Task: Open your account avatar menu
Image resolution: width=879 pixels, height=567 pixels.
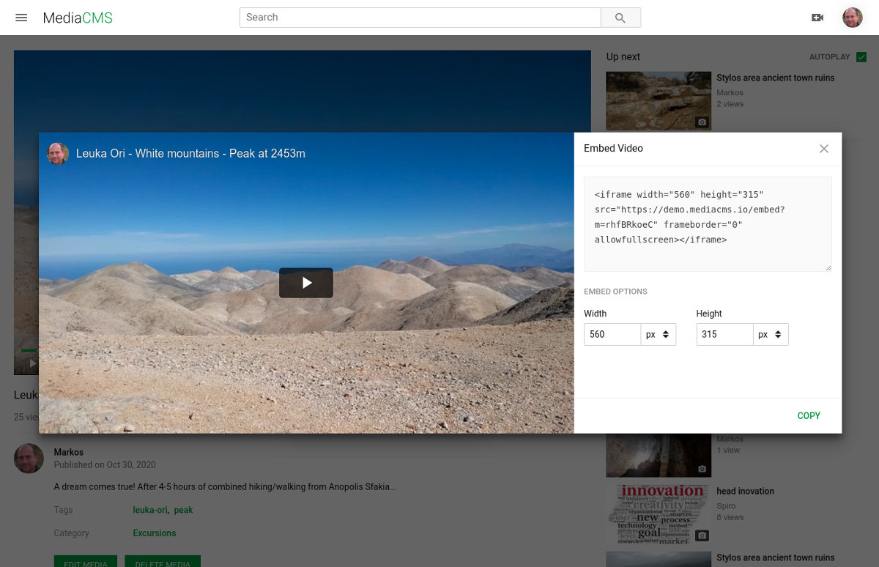Action: coord(852,17)
